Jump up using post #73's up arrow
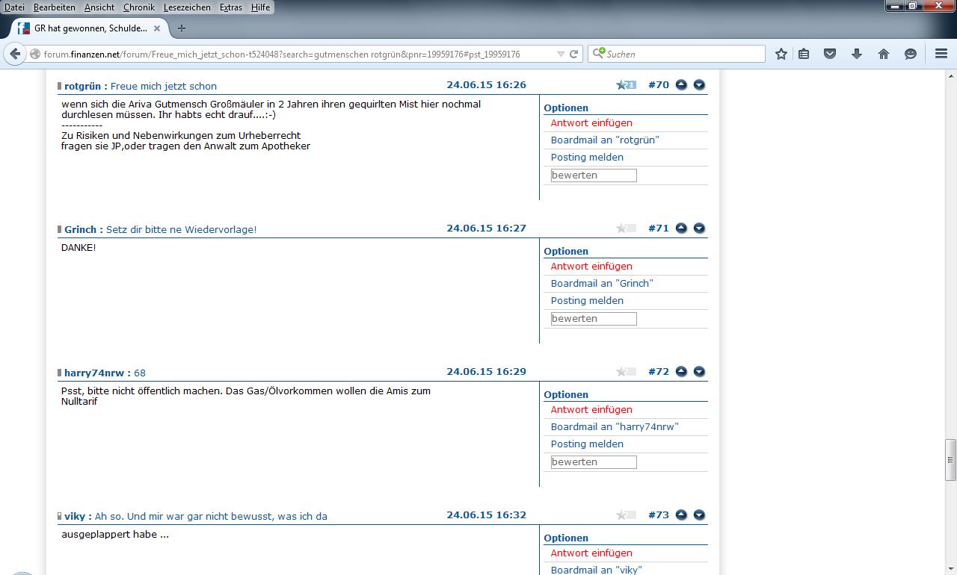This screenshot has height=575, width=957. coord(681,515)
